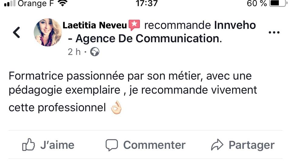This screenshot has height=164, width=291.
Task: Open Laetitia Neveu's profile picture
Action: pos(48,32)
